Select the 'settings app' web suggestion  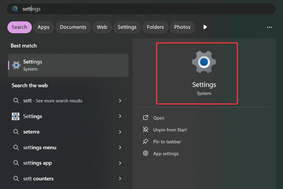coord(68,163)
